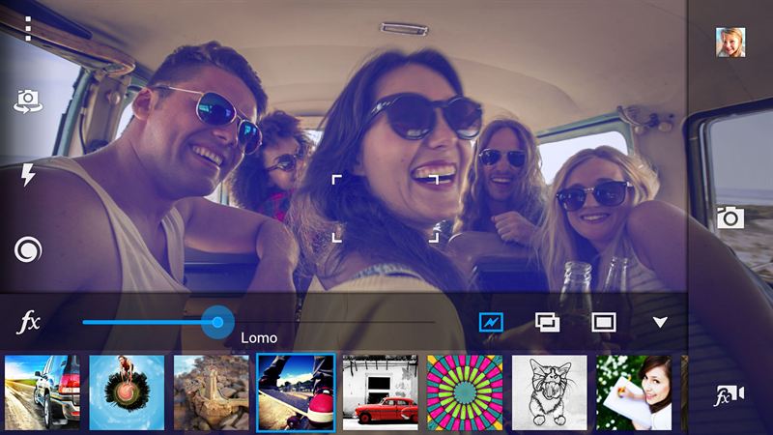Open the last photo gallery thumbnail
Screen dimensions: 773x435
coord(730,42)
